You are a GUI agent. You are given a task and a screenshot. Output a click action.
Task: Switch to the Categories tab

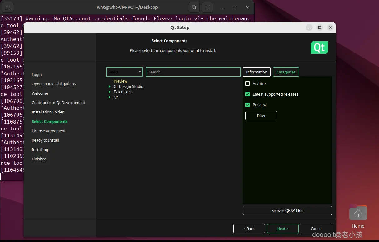point(286,72)
